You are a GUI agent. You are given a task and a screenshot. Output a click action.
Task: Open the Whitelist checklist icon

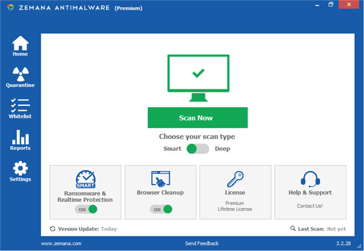(x=21, y=105)
